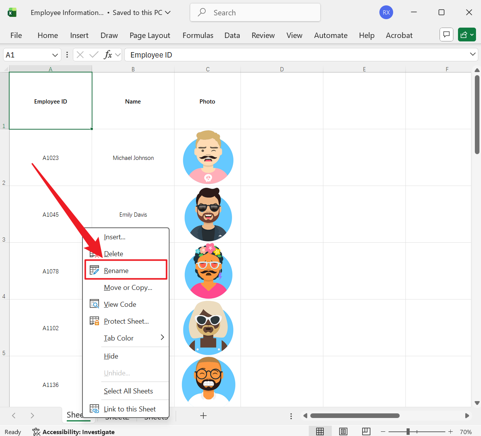Viewport: 481px width, 436px height.
Task: Add a new sheet with the plus icon
Action: (203, 415)
